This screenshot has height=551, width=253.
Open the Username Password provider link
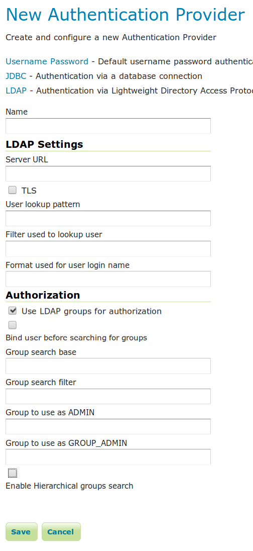click(x=47, y=62)
